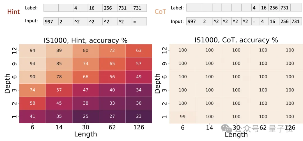Click the WeChat logo in the watermark
This screenshot has height=141, width=303.
[x=227, y=128]
